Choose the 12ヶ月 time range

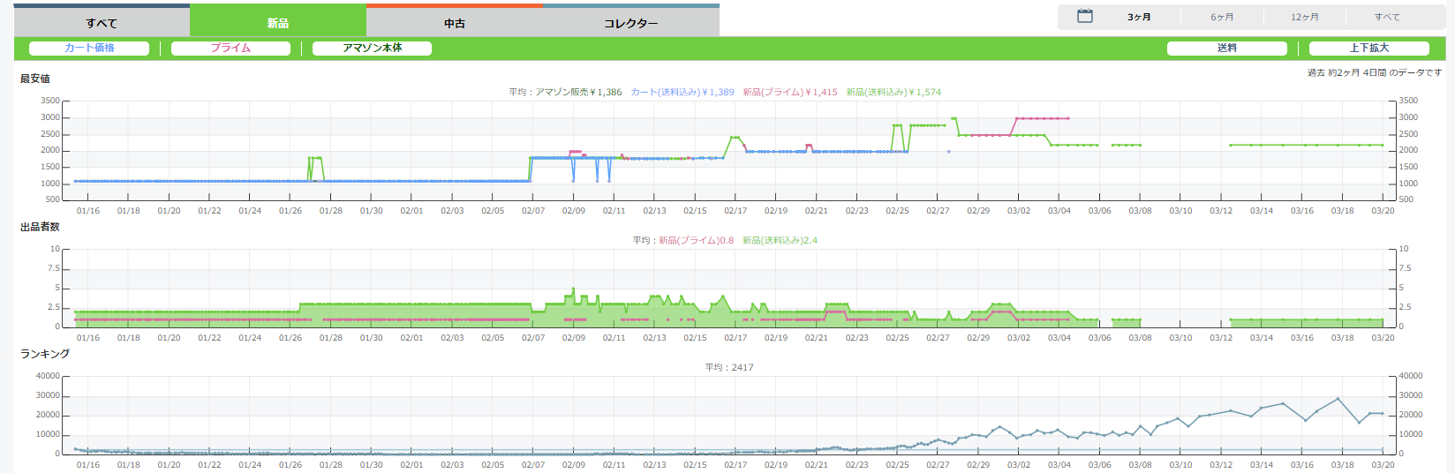(x=1304, y=18)
